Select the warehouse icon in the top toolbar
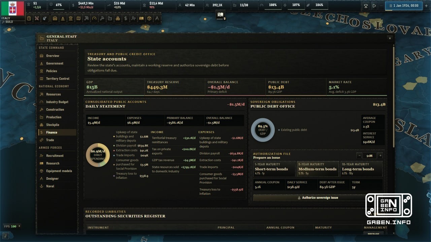Viewport: 431px width, 242px height. click(x=55, y=18)
